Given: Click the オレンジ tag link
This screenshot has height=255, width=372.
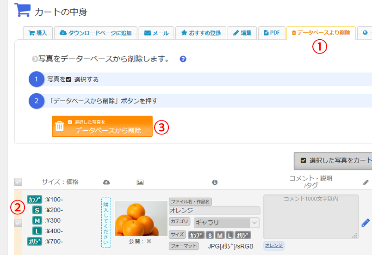Looking at the screenshot, I should (x=274, y=245).
